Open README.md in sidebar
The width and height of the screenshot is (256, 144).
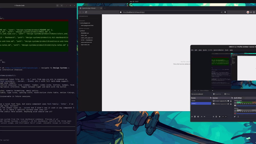(85, 33)
